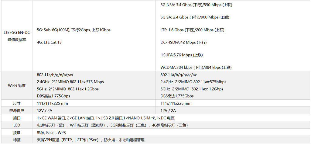Image resolution: width=311 pixels, height=144 pixels.
Task: Select the "按键" row header cell
Action: click(17, 133)
